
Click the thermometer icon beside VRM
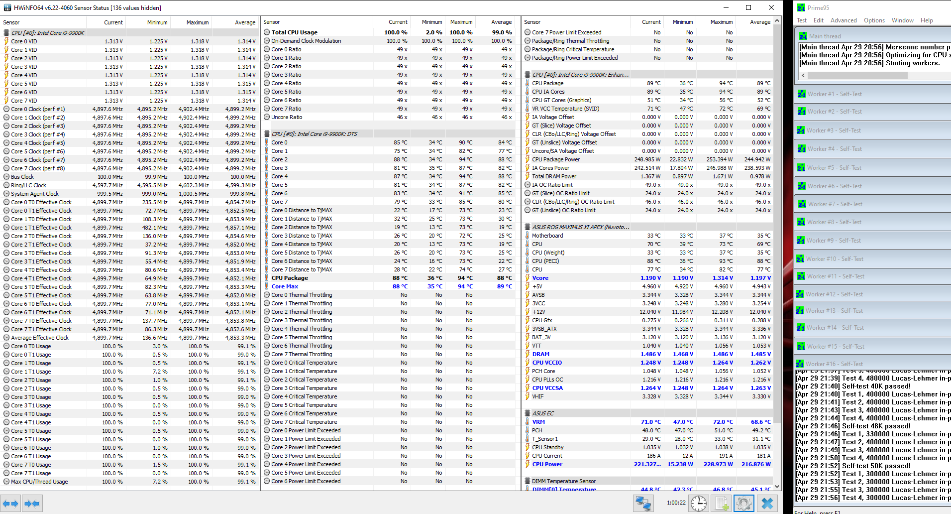pyautogui.click(x=528, y=422)
